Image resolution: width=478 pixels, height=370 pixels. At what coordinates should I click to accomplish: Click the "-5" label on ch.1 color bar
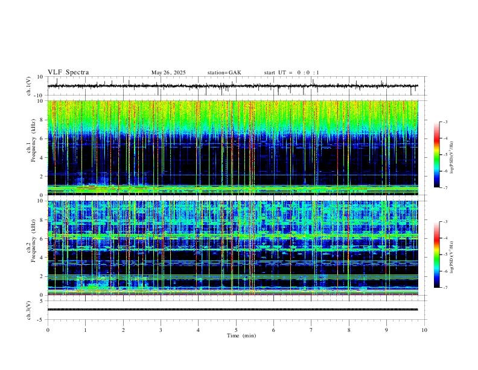point(445,155)
